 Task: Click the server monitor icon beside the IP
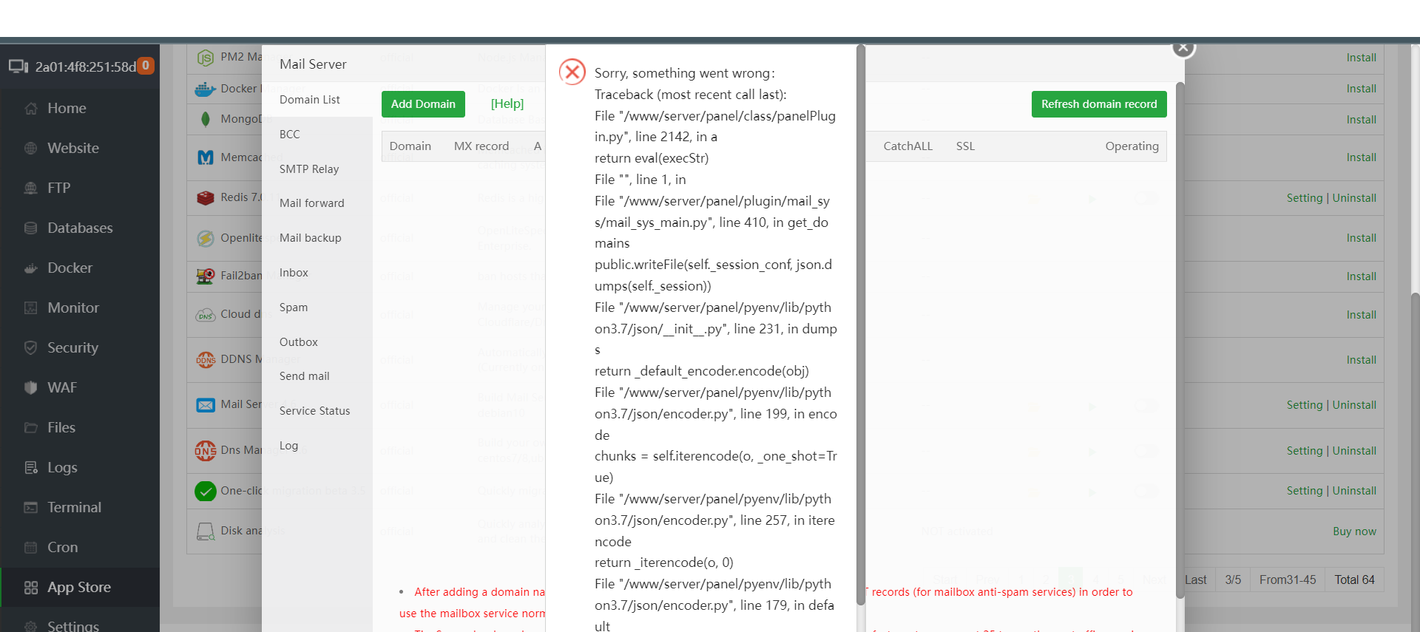pos(18,67)
